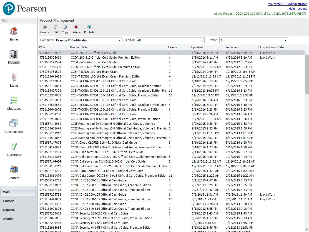
Task: Sort by the Updated column header
Action: pyautogui.click(x=207, y=47)
